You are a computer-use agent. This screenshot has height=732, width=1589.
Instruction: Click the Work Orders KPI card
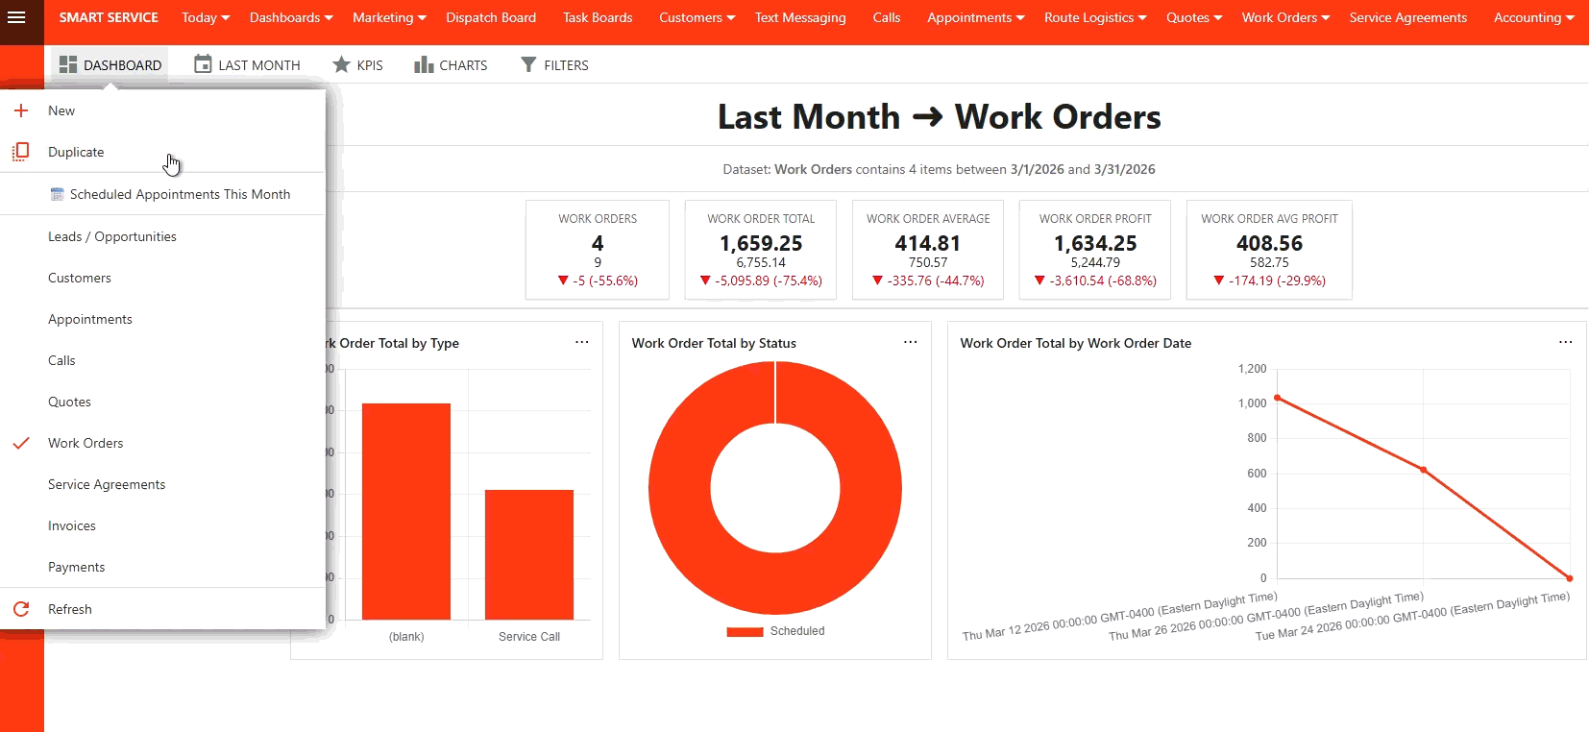tap(598, 250)
